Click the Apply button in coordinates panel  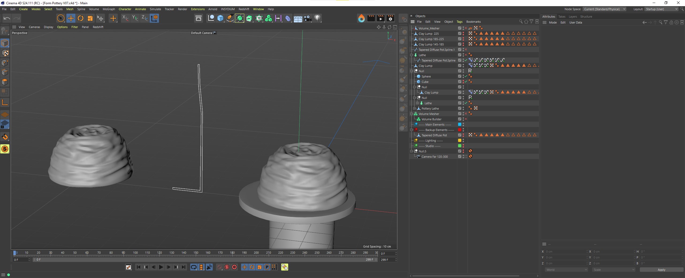point(661,270)
